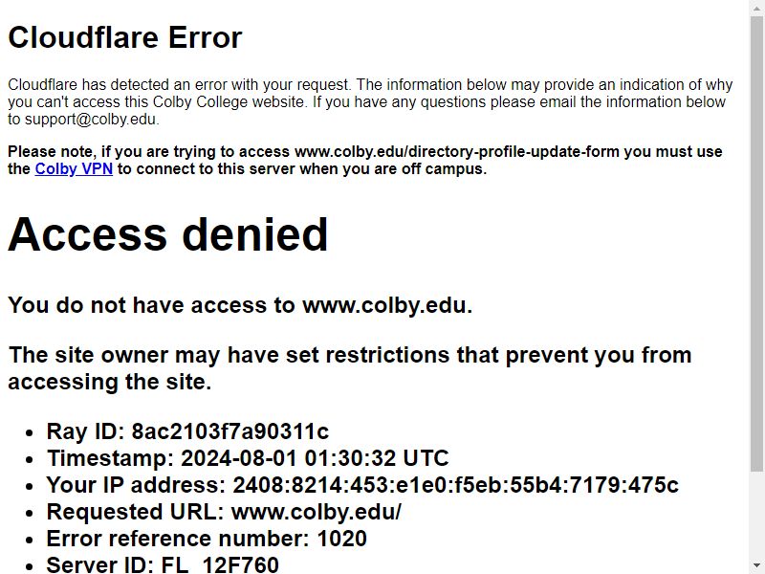Click the IP address value line
Screen dimensions: 765x574
[362, 485]
